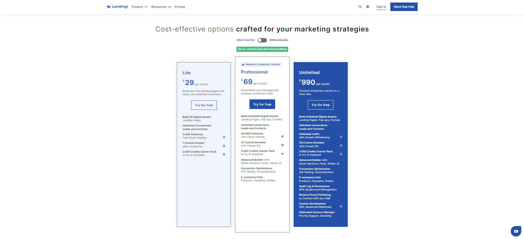
Task: Show info for 20 Custom Domains
Action: [341, 146]
